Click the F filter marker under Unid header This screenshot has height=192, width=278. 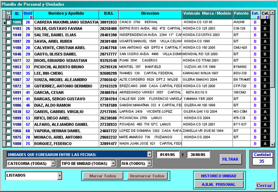(x=31, y=17)
